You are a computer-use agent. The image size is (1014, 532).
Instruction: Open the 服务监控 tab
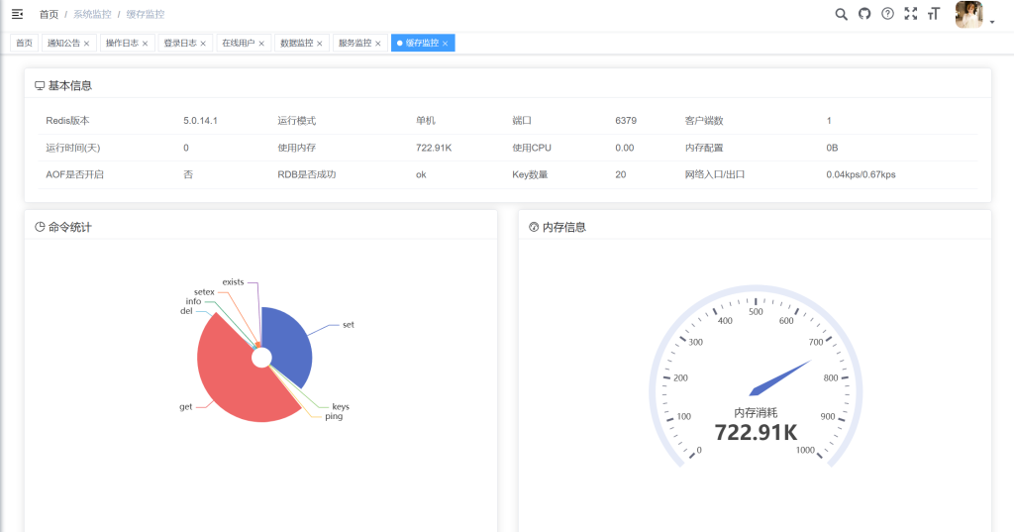[355, 44]
